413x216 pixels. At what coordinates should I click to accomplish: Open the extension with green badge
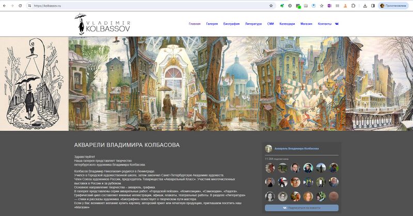click(x=298, y=6)
